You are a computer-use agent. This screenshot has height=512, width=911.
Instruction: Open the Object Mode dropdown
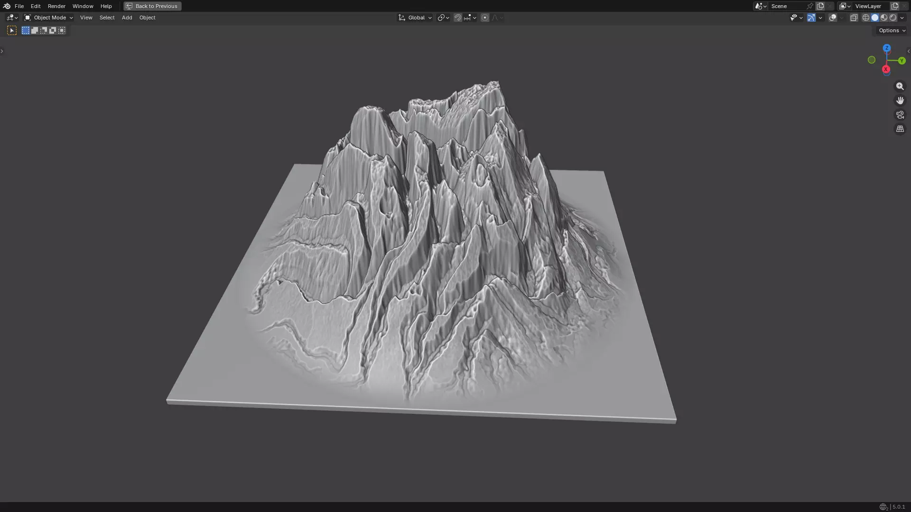point(49,18)
